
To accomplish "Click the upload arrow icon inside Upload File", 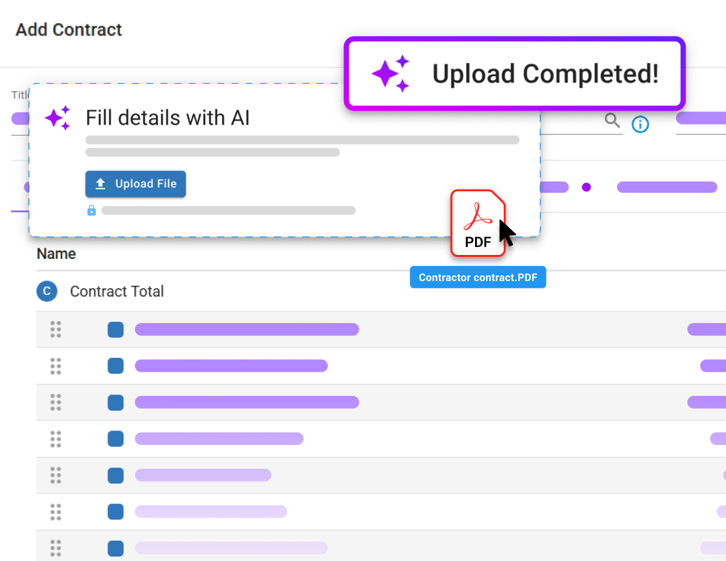I will pos(100,184).
